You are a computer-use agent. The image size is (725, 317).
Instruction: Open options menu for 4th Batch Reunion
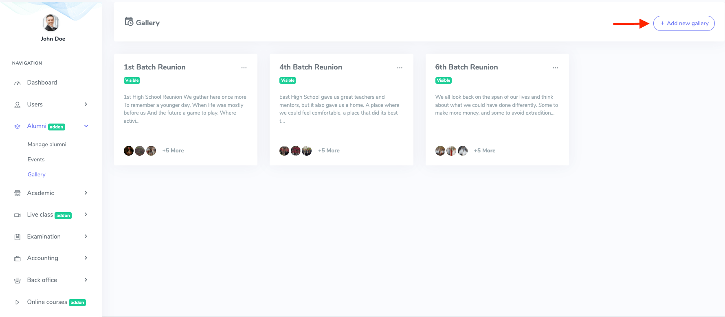pyautogui.click(x=400, y=68)
